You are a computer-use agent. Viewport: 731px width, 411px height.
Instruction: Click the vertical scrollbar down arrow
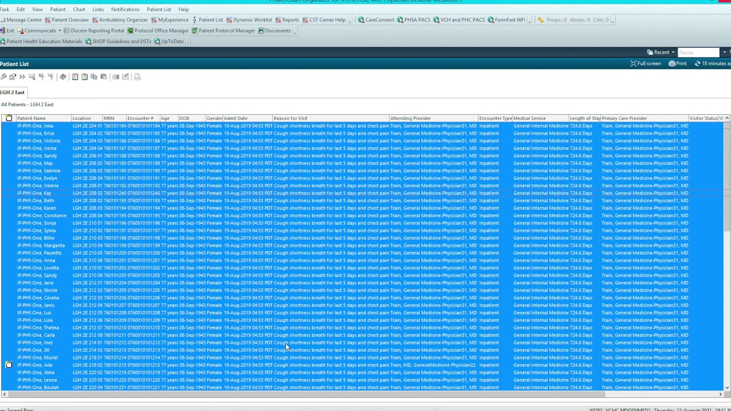(727, 388)
